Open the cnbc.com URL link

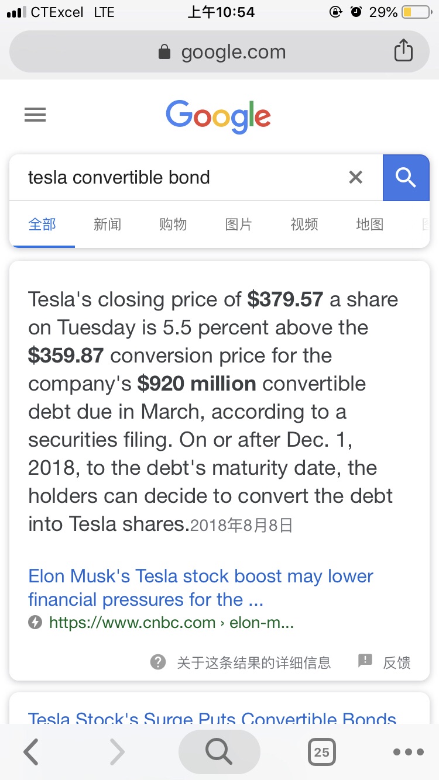tap(171, 623)
